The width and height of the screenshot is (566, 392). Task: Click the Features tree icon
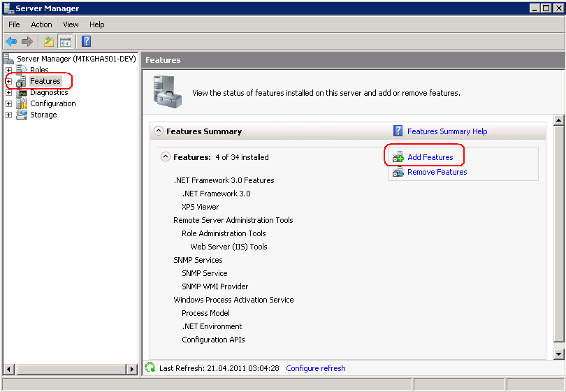(21, 81)
